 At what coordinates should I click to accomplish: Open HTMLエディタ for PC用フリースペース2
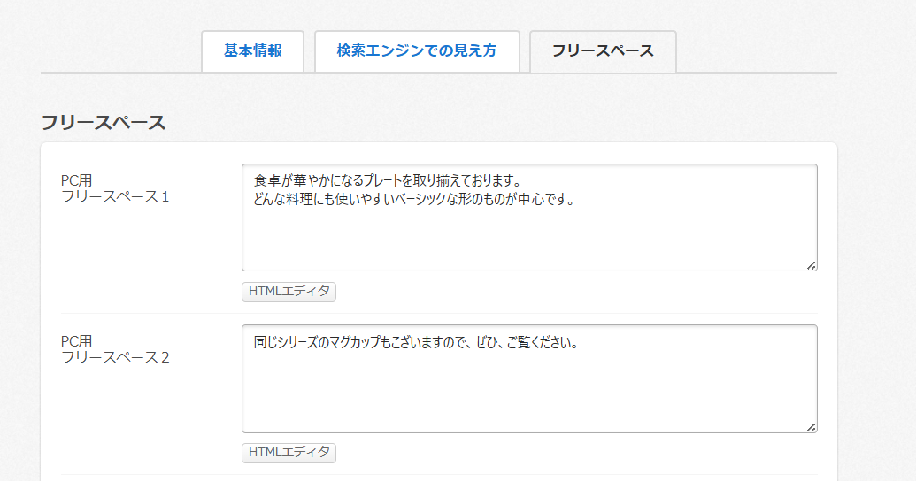pos(289,453)
